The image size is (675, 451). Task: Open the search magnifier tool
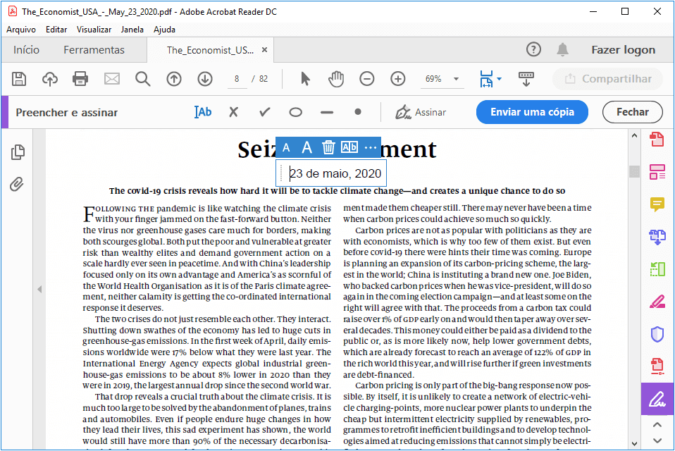point(142,79)
